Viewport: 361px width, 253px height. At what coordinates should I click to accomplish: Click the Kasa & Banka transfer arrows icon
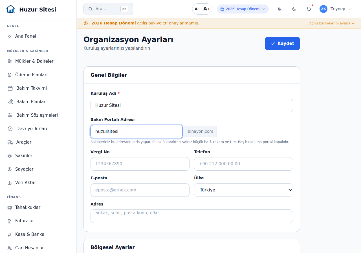(x=10, y=234)
